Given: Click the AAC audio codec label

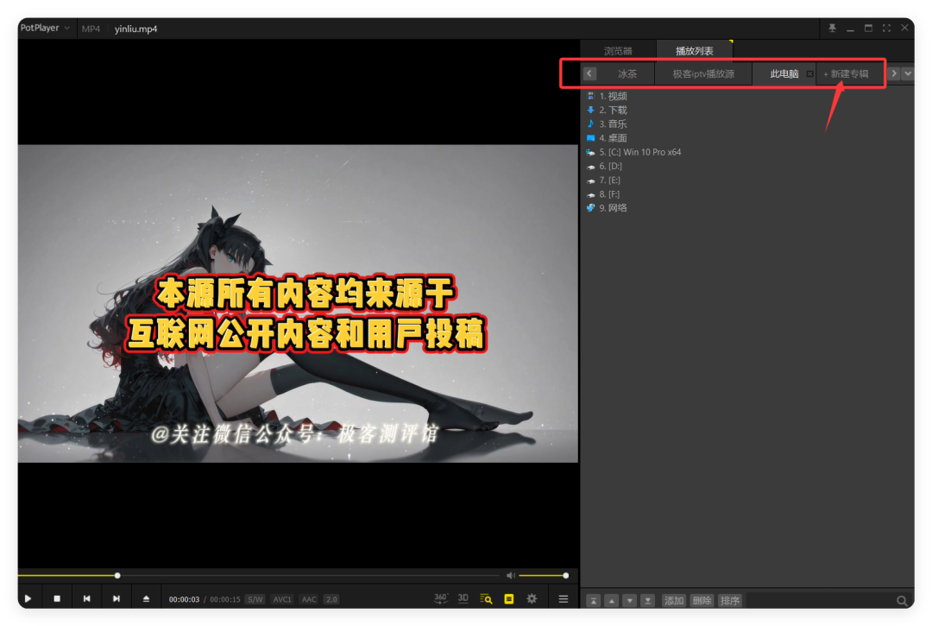Looking at the screenshot, I should [309, 599].
